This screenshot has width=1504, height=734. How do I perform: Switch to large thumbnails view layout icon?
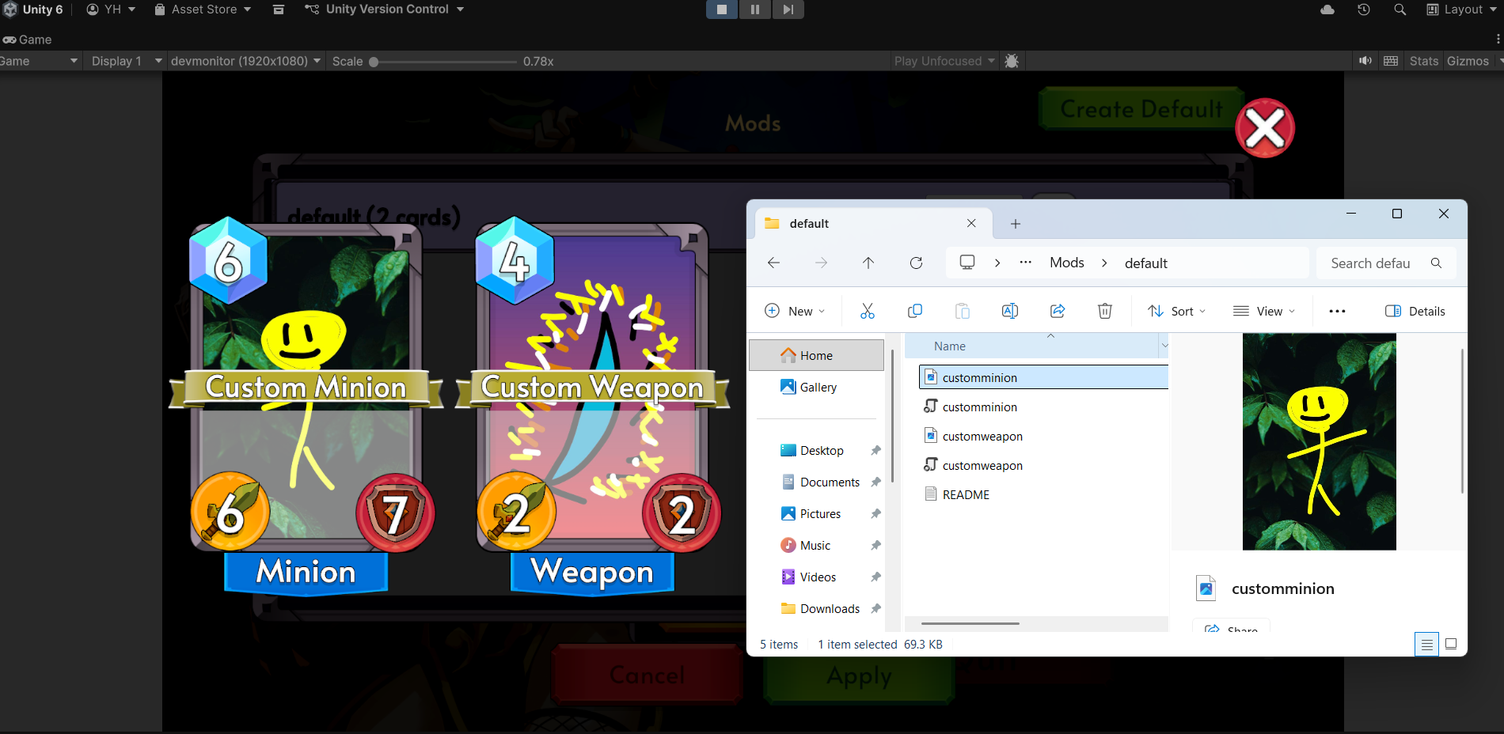1451,644
